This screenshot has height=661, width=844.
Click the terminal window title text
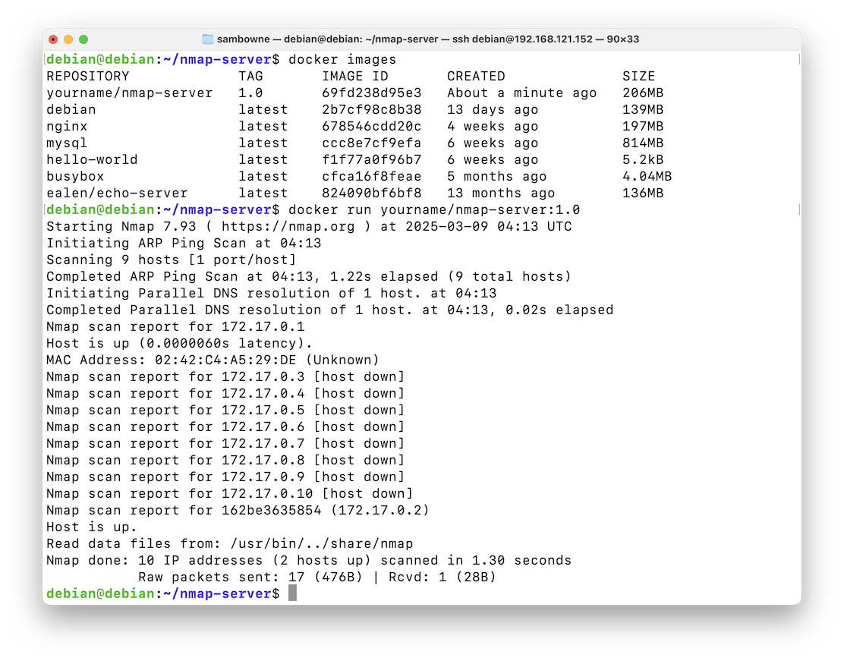pyautogui.click(x=428, y=39)
